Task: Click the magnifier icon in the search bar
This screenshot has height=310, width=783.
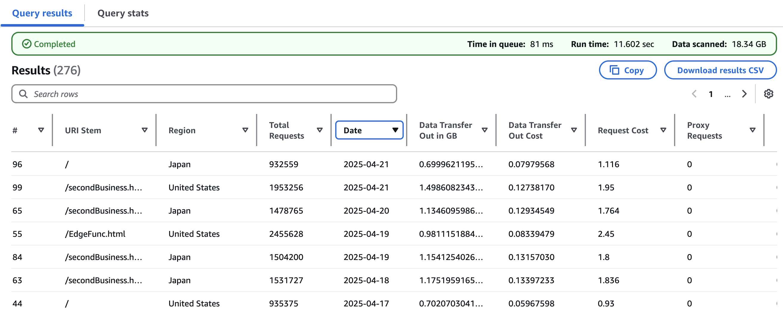Action: [24, 94]
